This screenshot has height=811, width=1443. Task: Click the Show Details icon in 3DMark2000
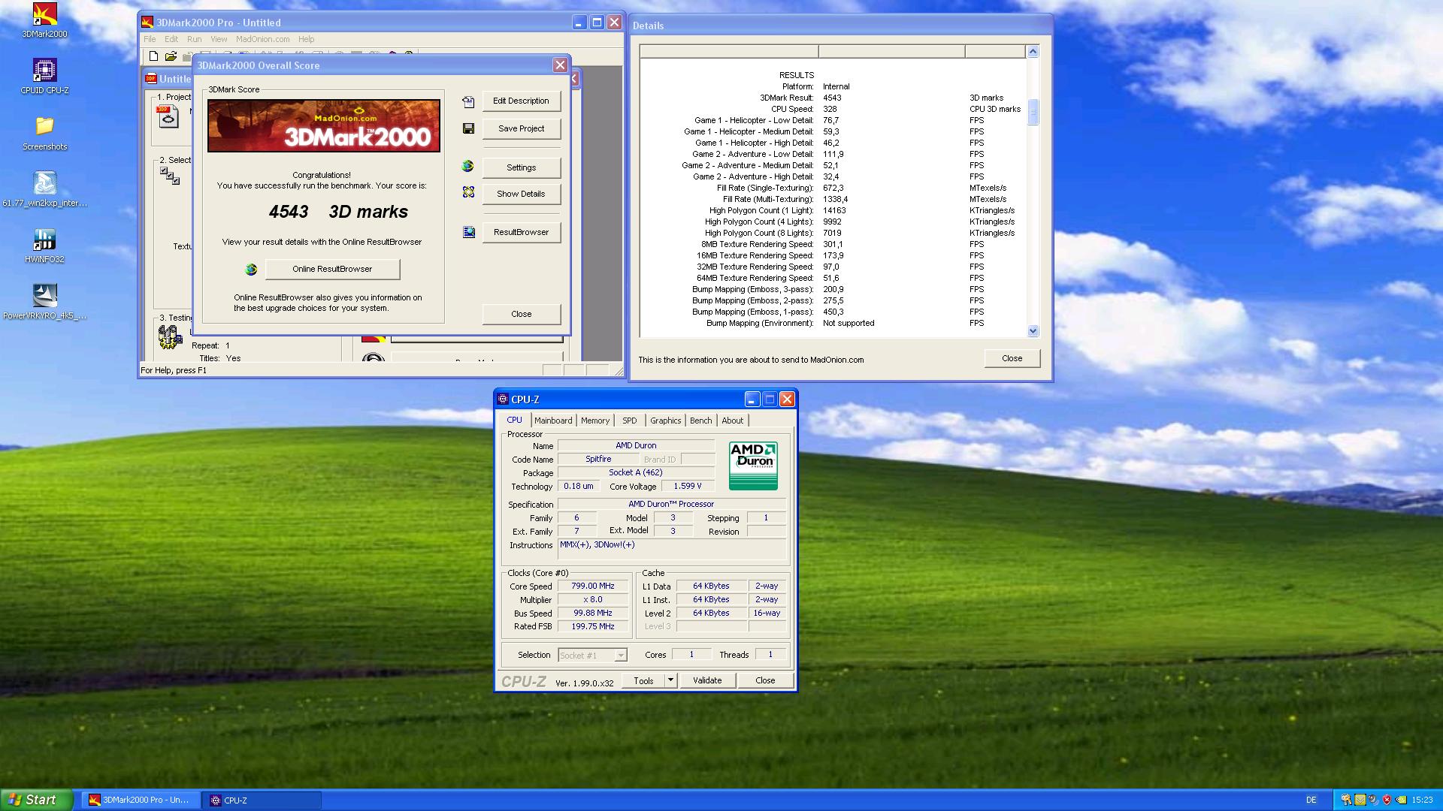[x=467, y=193]
